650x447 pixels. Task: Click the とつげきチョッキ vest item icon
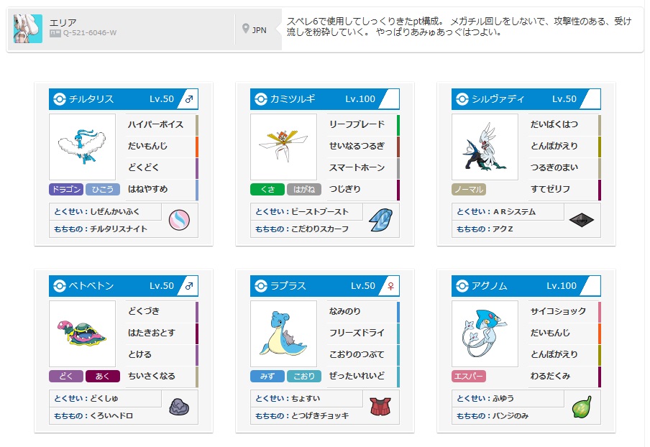pos(380,407)
